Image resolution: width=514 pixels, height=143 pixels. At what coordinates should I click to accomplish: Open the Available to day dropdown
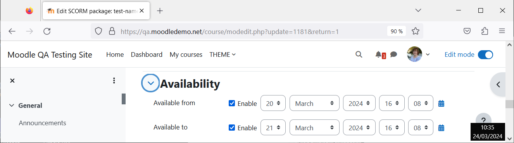tap(273, 128)
